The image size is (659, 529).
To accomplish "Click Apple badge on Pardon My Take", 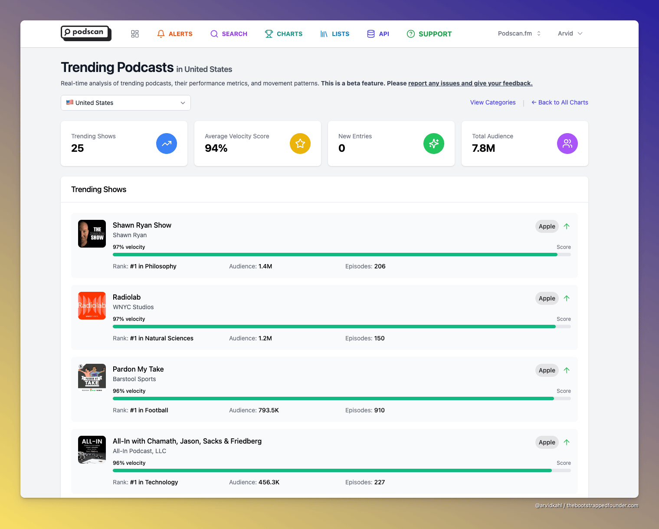I will pos(547,370).
